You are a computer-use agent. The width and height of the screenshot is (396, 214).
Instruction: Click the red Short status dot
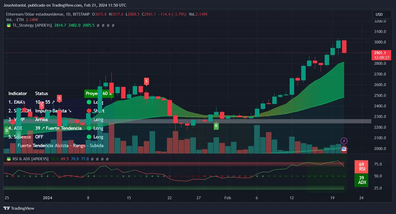click(x=89, y=111)
